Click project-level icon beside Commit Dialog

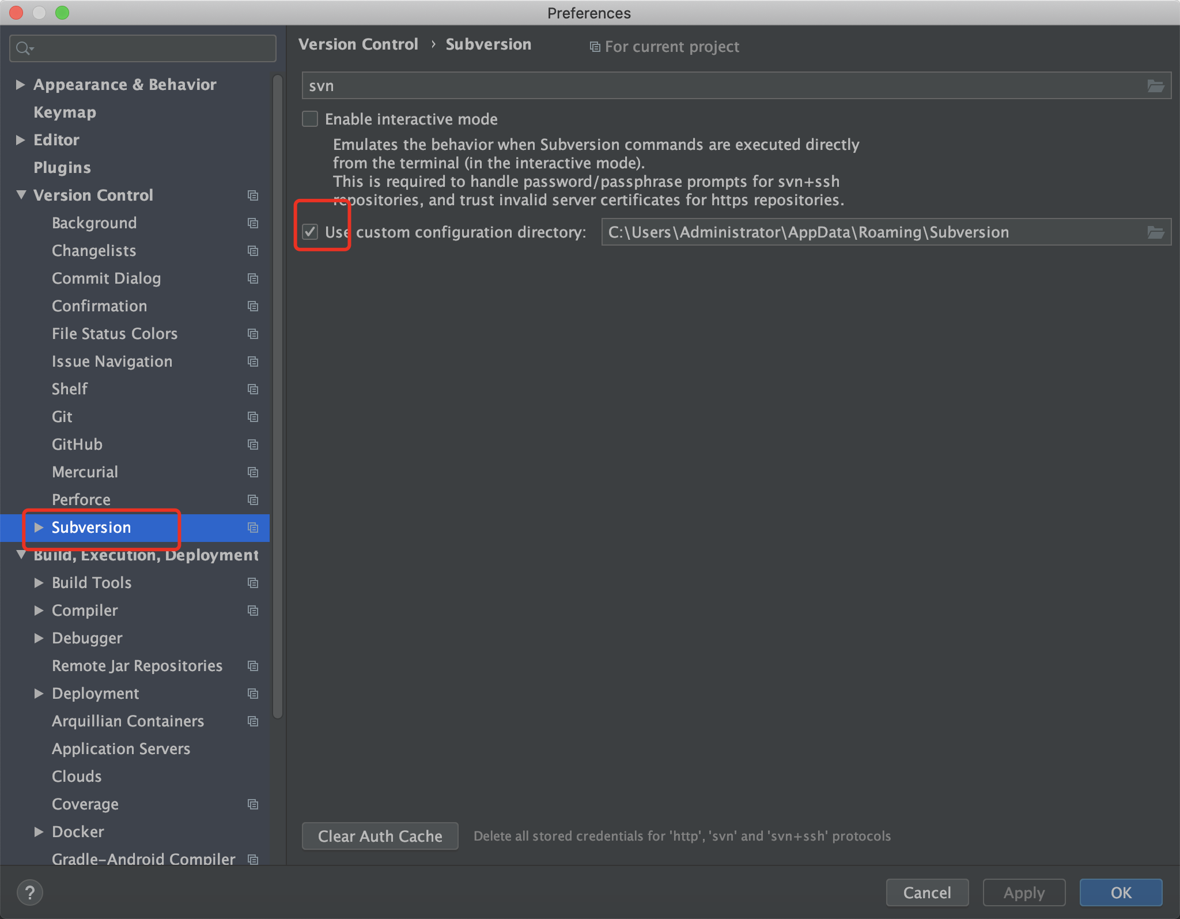(x=252, y=278)
